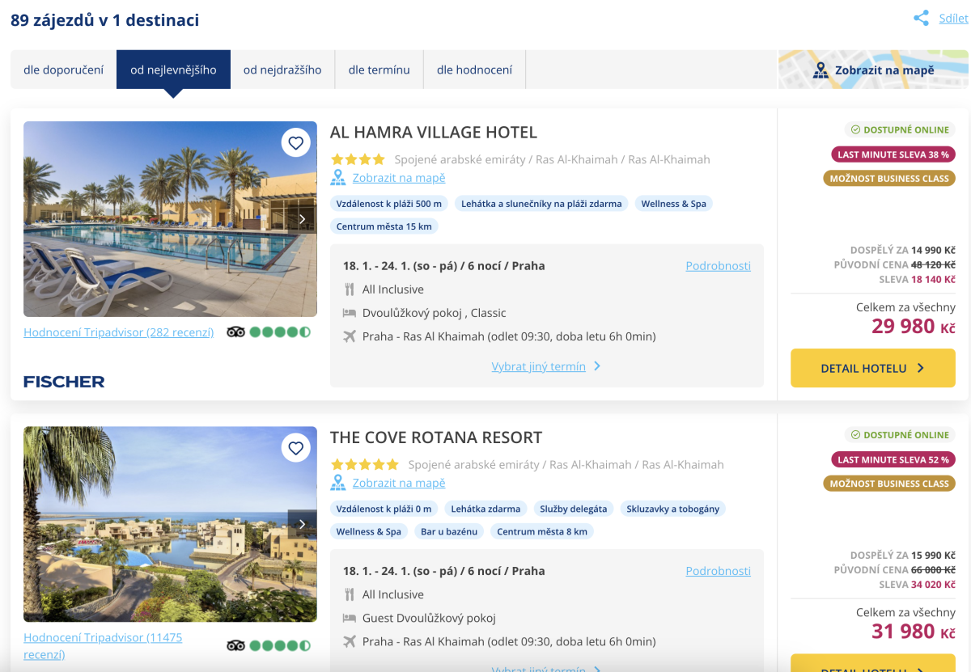Click the map icon in Zobrazit na mapě banner
Viewport: 971px width, 672px height.
pos(820,70)
